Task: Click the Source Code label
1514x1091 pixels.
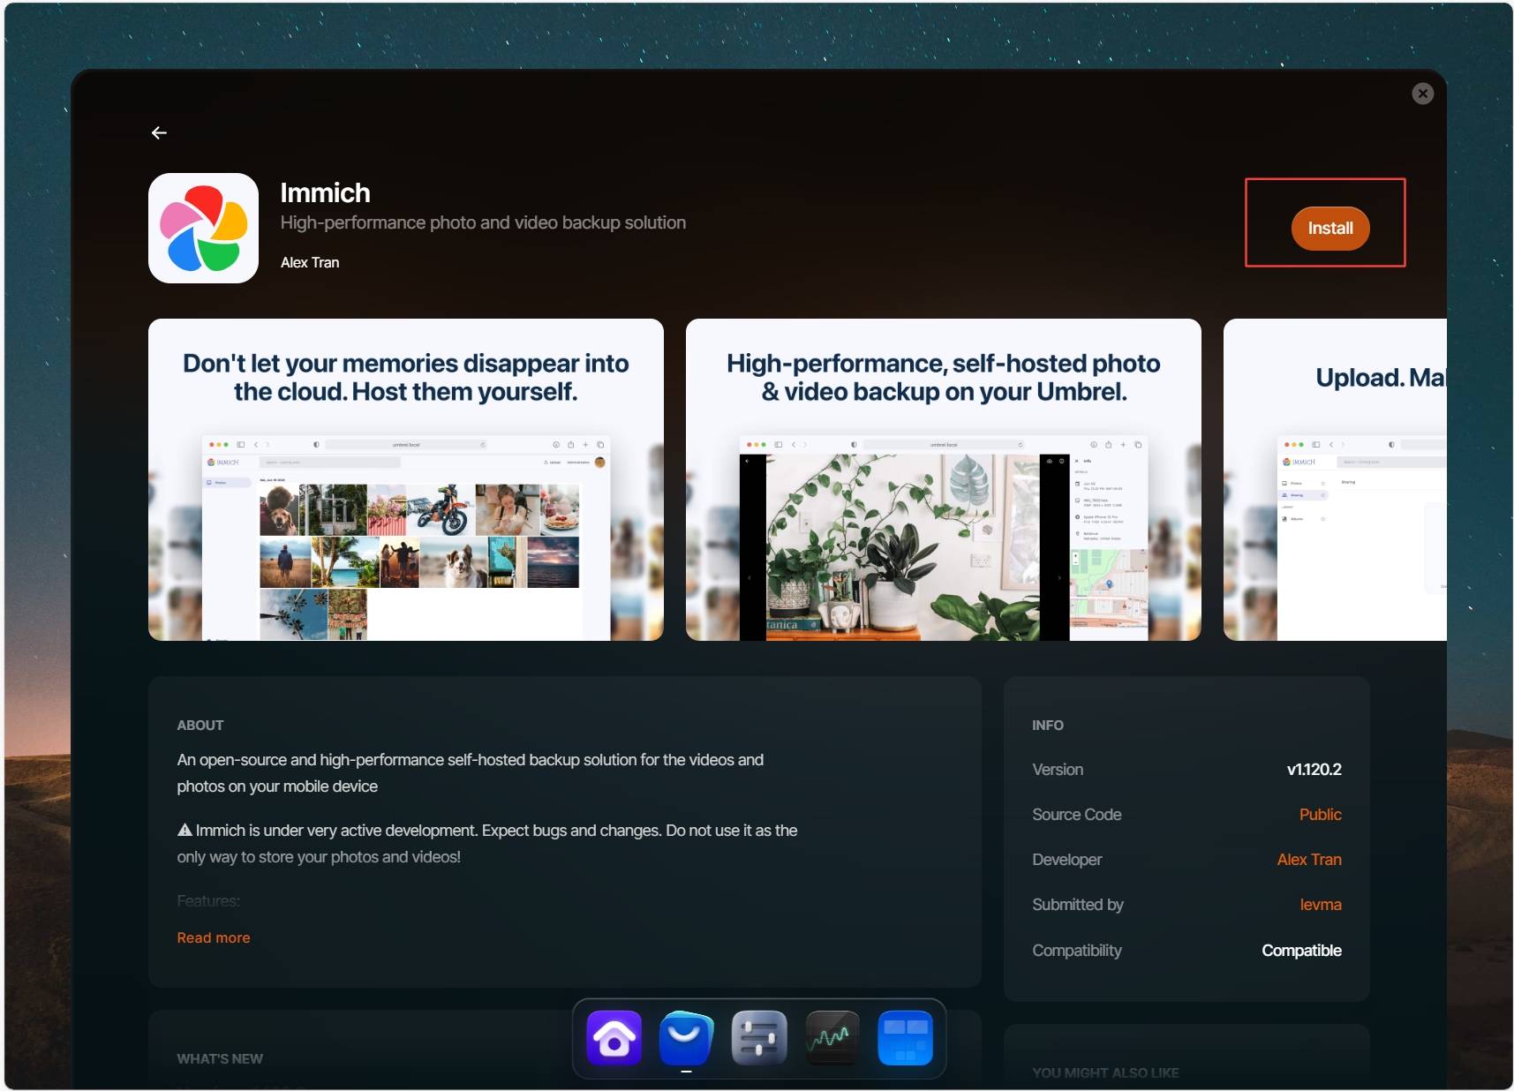Action: coord(1077,815)
